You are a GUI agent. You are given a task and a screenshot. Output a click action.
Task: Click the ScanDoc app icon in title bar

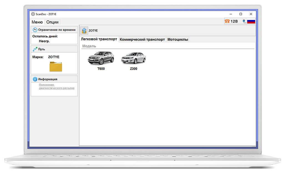(x=33, y=14)
